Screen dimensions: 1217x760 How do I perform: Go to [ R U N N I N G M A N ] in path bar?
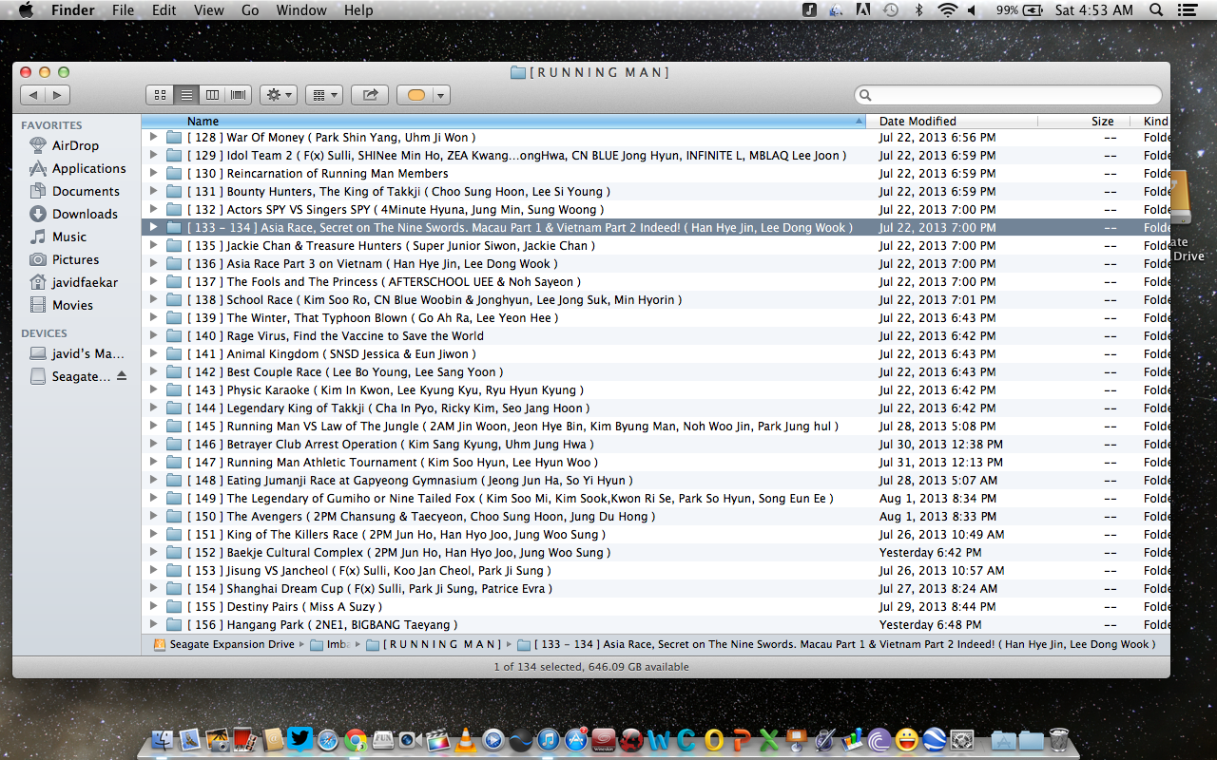pyautogui.click(x=434, y=644)
